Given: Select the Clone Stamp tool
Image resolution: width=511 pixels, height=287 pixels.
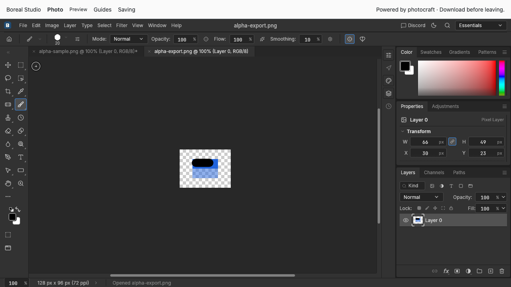Looking at the screenshot, I should [8, 118].
